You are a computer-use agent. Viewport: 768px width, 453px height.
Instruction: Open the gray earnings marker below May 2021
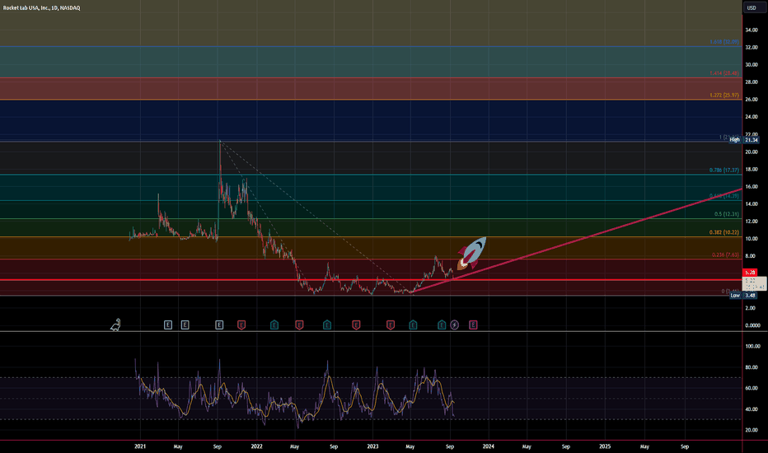tap(185, 325)
